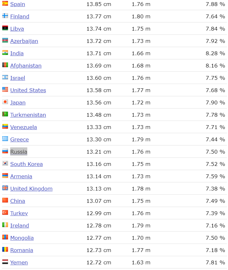Follow the Mongolia link
This screenshot has height=270, width=228.
click(x=22, y=238)
